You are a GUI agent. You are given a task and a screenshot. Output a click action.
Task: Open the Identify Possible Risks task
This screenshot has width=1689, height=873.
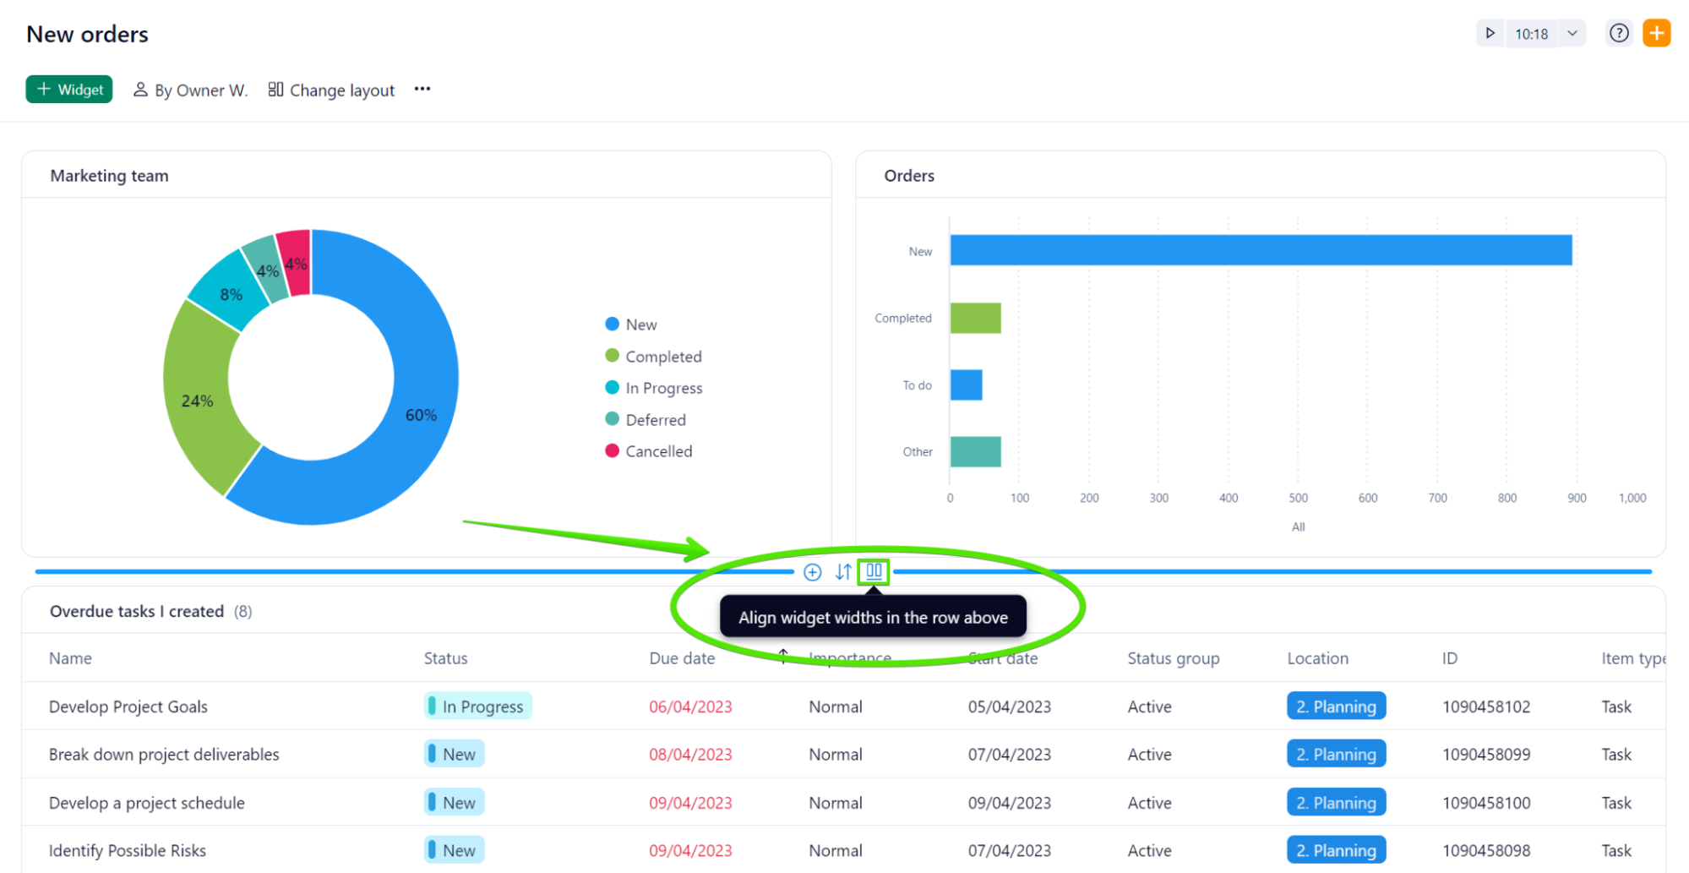(128, 850)
